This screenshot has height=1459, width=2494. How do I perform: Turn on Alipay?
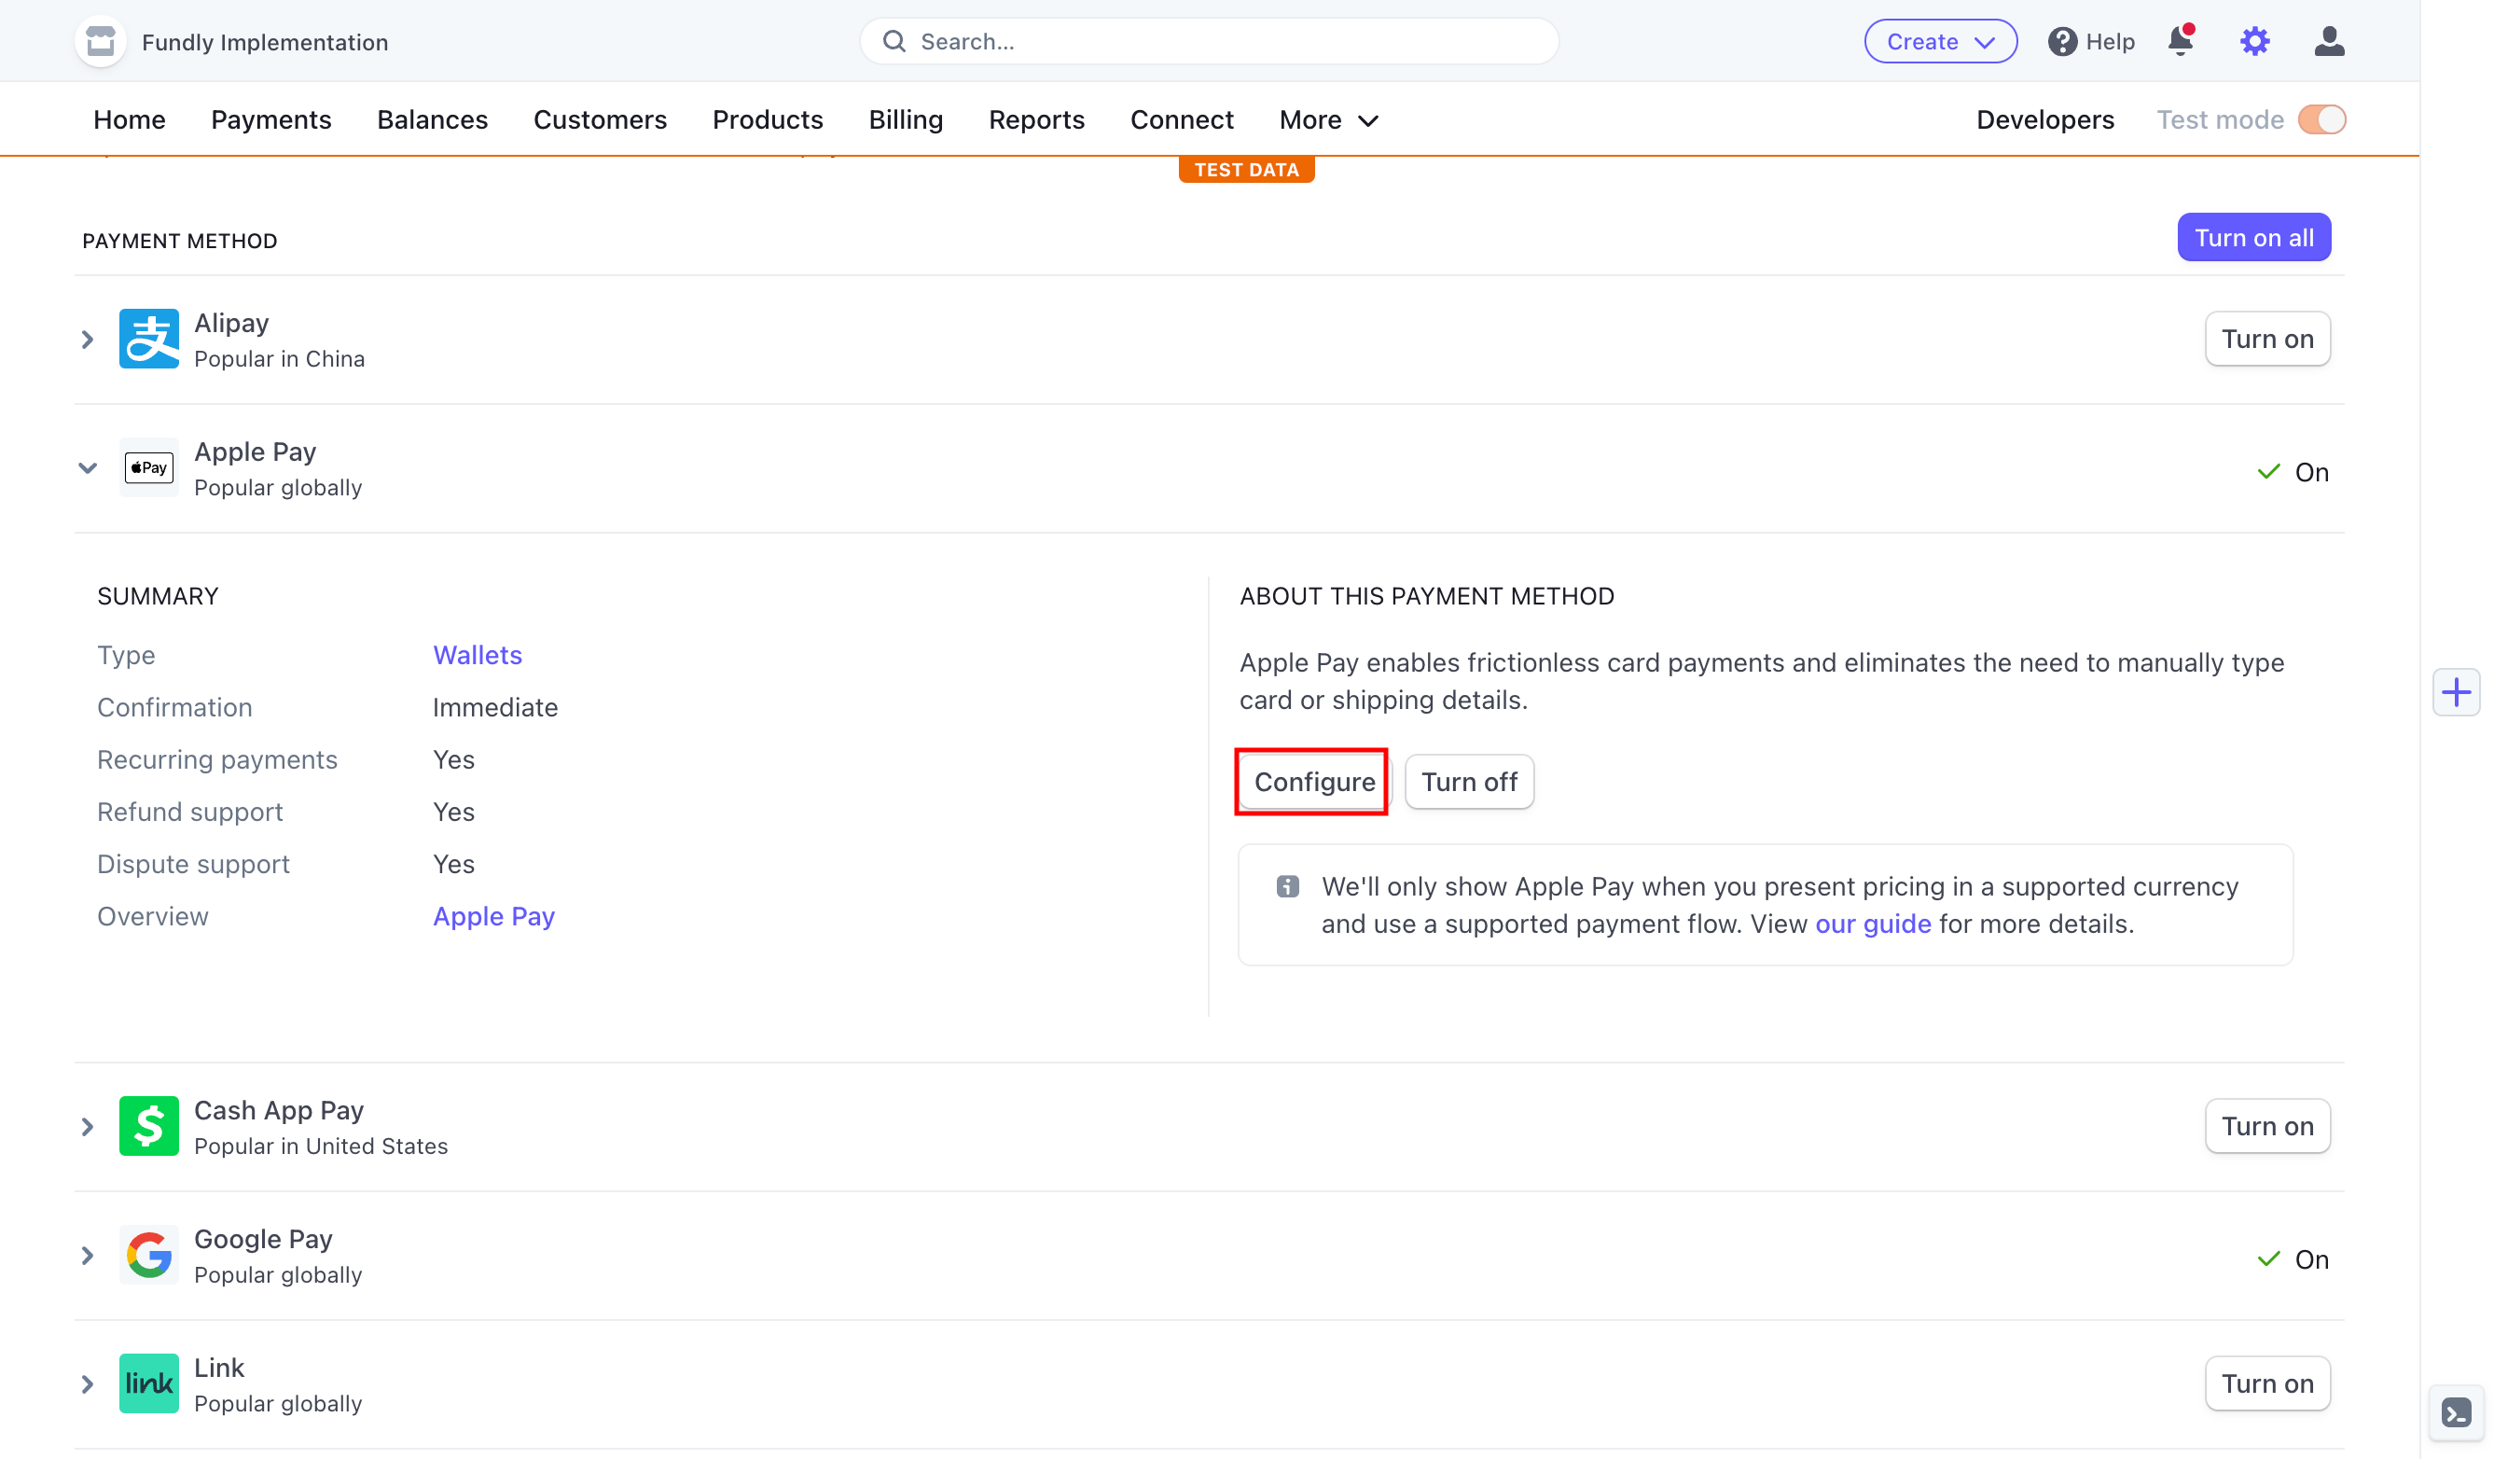coord(2266,339)
